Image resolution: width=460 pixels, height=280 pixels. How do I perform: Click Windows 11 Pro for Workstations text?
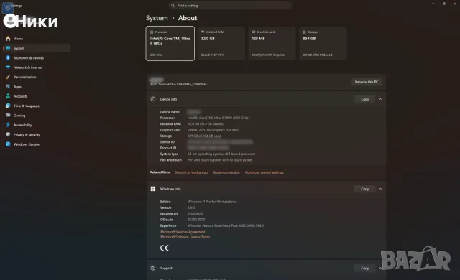pyautogui.click(x=212, y=202)
